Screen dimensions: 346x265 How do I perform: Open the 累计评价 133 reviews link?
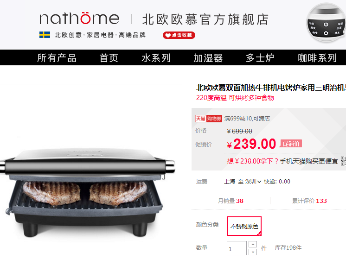(x=309, y=201)
